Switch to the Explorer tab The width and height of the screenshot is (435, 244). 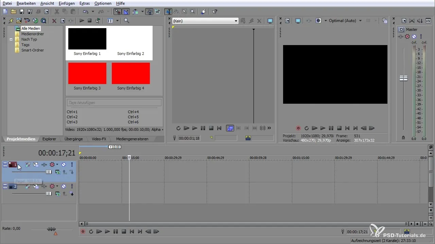tap(49, 139)
